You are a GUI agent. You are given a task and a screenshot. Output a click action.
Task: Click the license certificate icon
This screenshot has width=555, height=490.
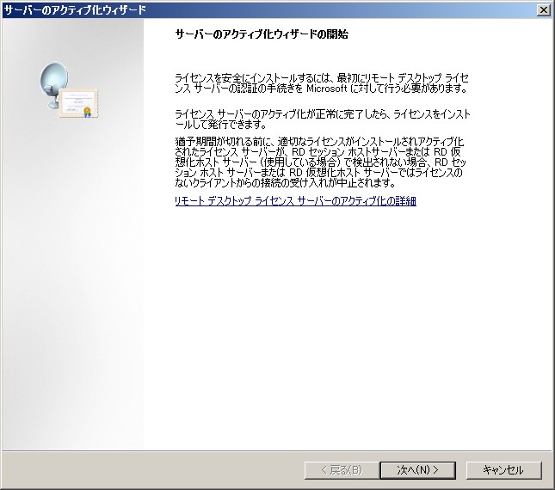pyautogui.click(x=80, y=103)
